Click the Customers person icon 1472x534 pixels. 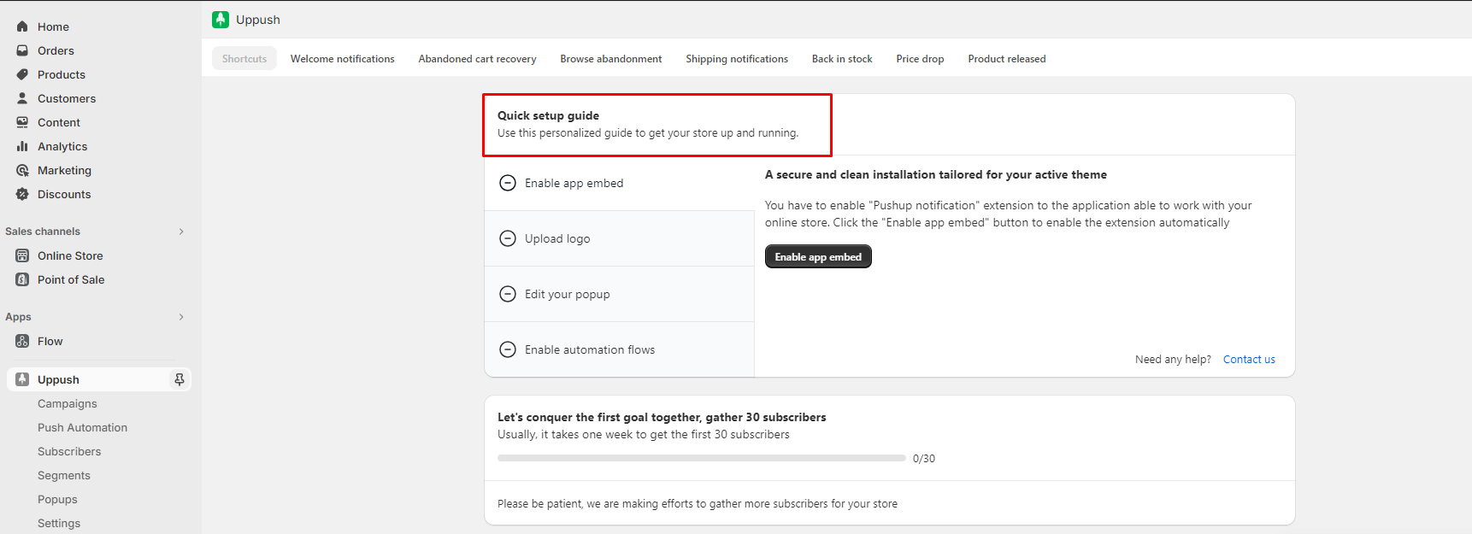(22, 98)
